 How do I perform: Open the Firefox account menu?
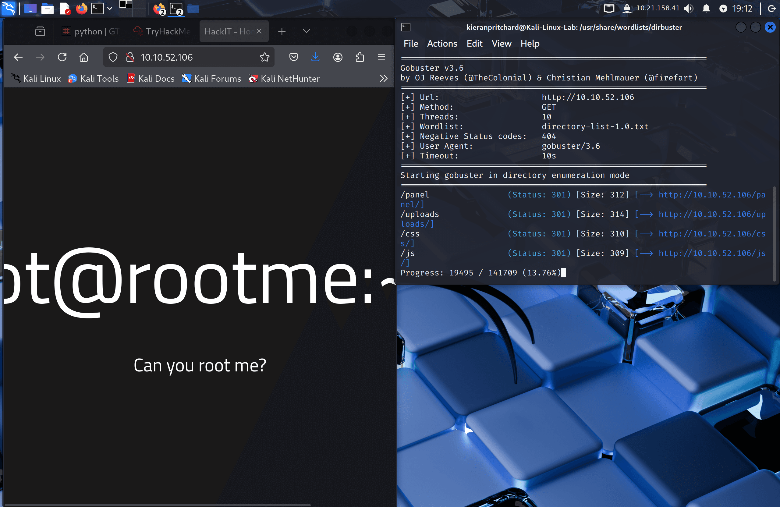click(x=338, y=57)
